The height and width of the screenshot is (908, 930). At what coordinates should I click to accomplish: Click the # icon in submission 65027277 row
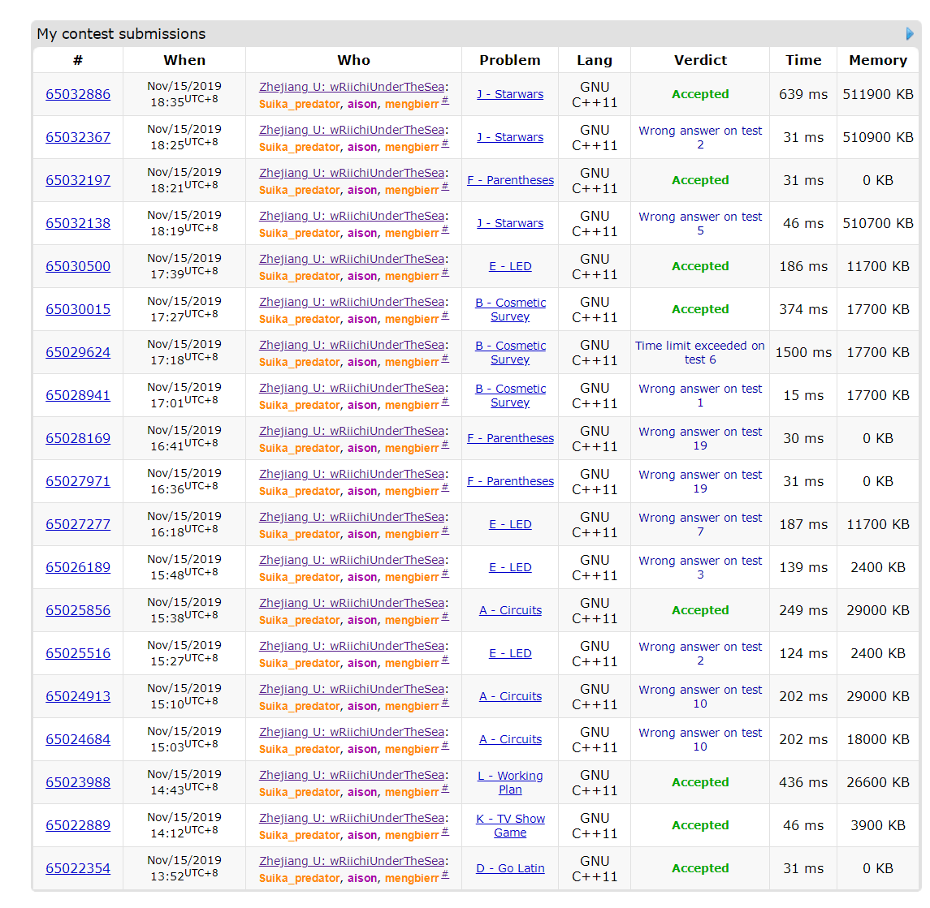click(445, 531)
